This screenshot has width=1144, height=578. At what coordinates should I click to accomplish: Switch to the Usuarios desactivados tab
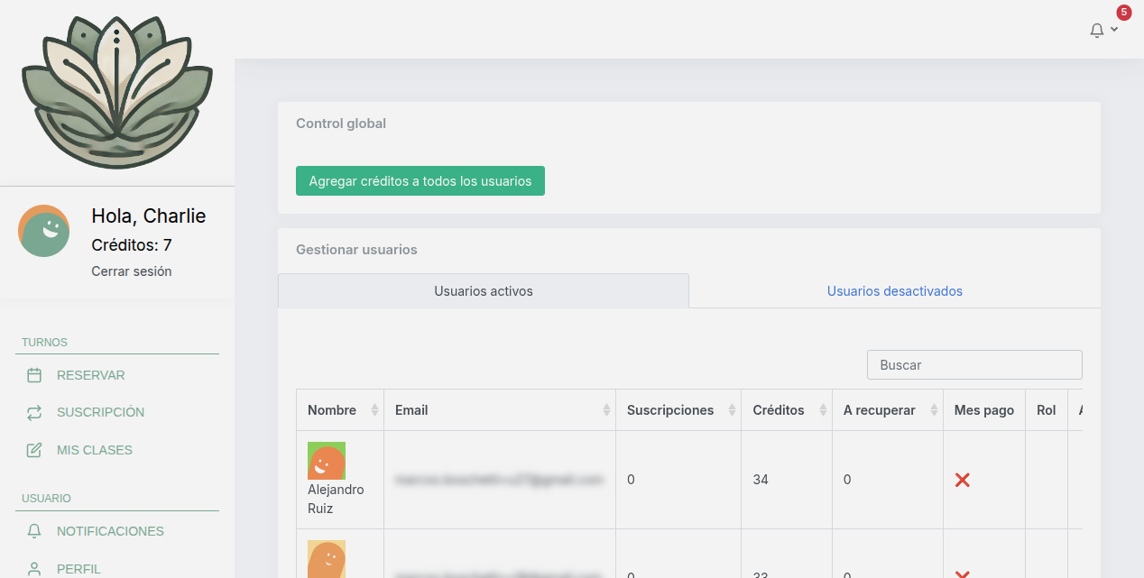pos(894,291)
